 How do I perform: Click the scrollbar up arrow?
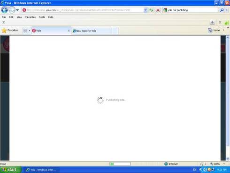pos(228,38)
